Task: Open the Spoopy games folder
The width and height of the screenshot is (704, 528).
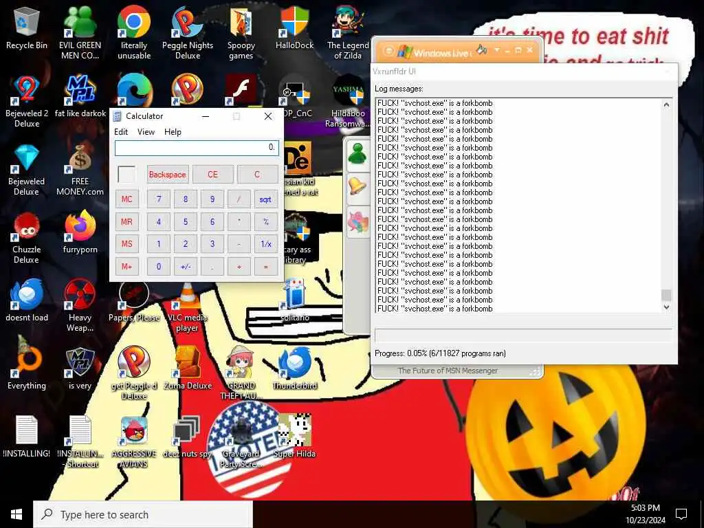Action: point(241,32)
